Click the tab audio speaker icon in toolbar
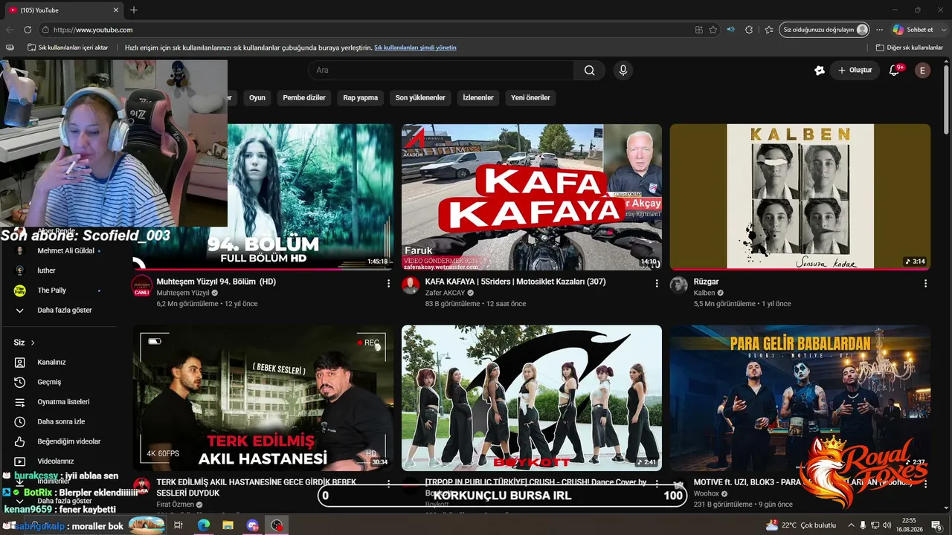 [x=730, y=30]
